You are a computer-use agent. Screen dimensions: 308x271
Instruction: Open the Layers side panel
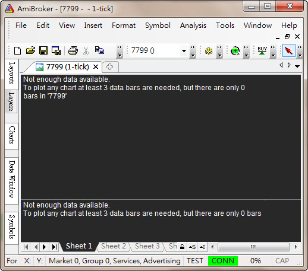[11, 101]
